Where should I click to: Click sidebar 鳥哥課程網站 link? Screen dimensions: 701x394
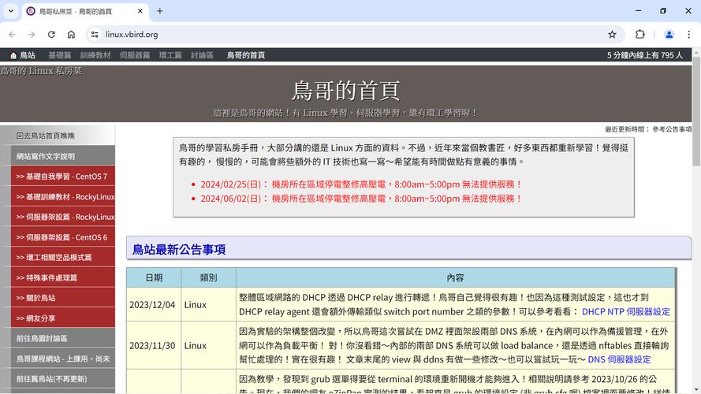click(62, 359)
